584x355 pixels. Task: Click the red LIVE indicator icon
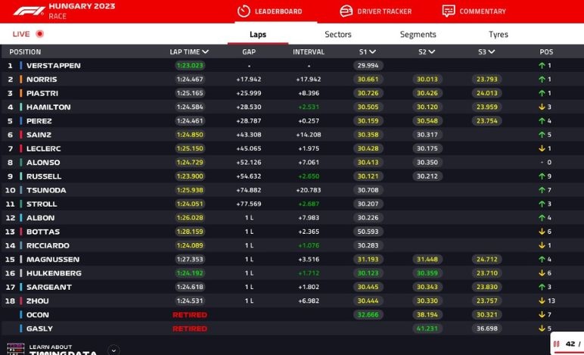coord(40,34)
